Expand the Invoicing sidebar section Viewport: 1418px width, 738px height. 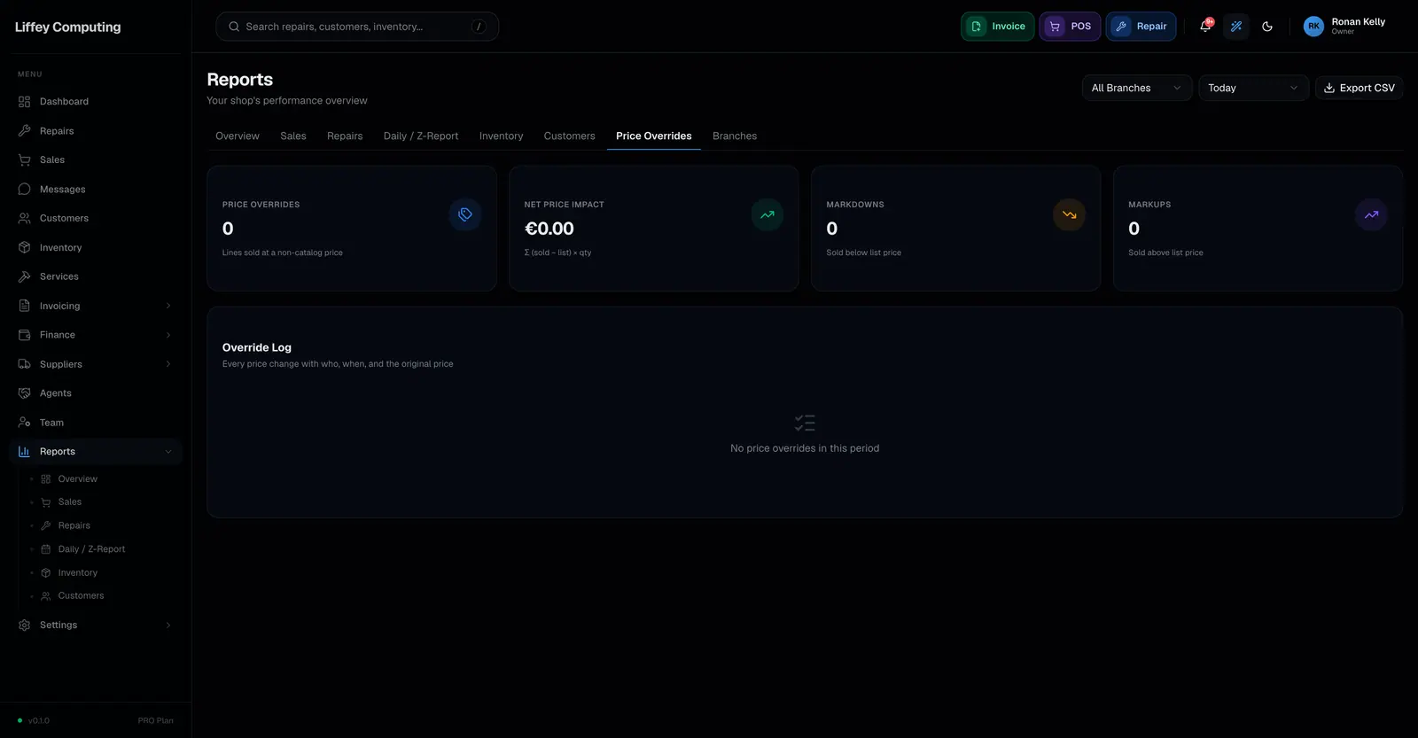[96, 306]
